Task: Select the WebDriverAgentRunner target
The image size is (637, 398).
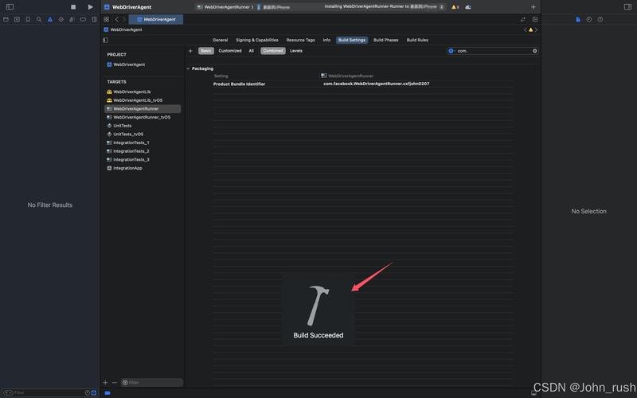Action: 143,109
